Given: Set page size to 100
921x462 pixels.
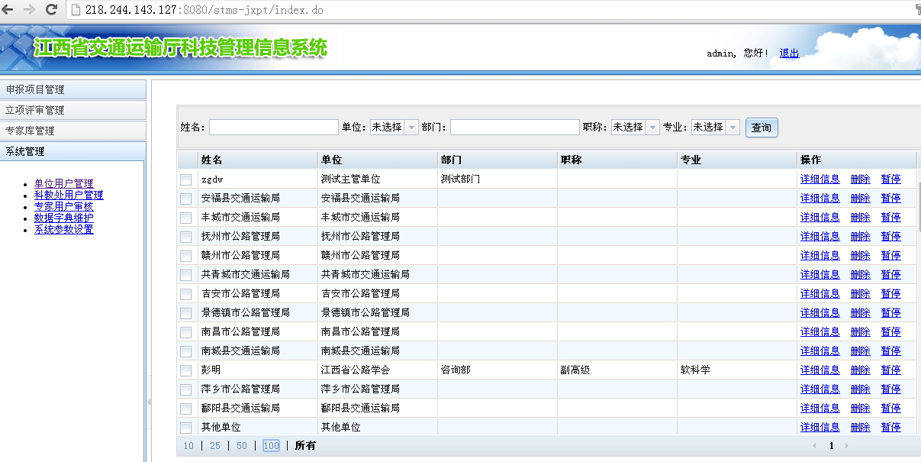Looking at the screenshot, I should [271, 446].
